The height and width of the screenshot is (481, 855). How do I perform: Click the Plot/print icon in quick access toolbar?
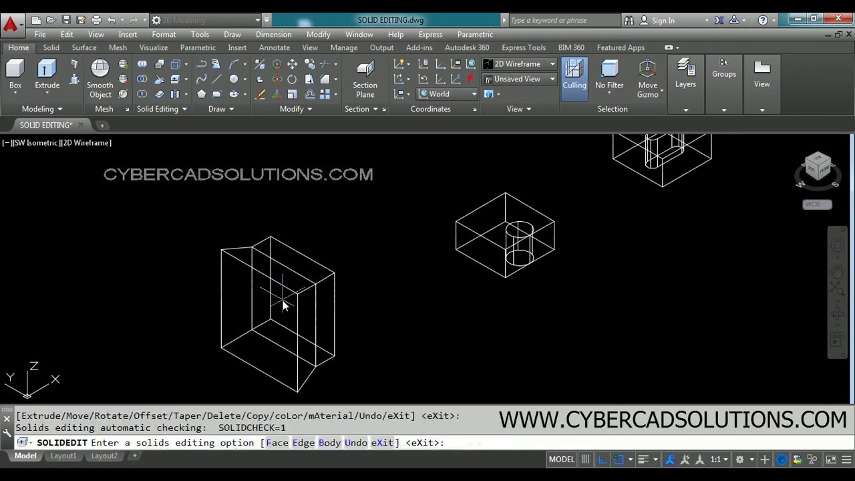(96, 20)
